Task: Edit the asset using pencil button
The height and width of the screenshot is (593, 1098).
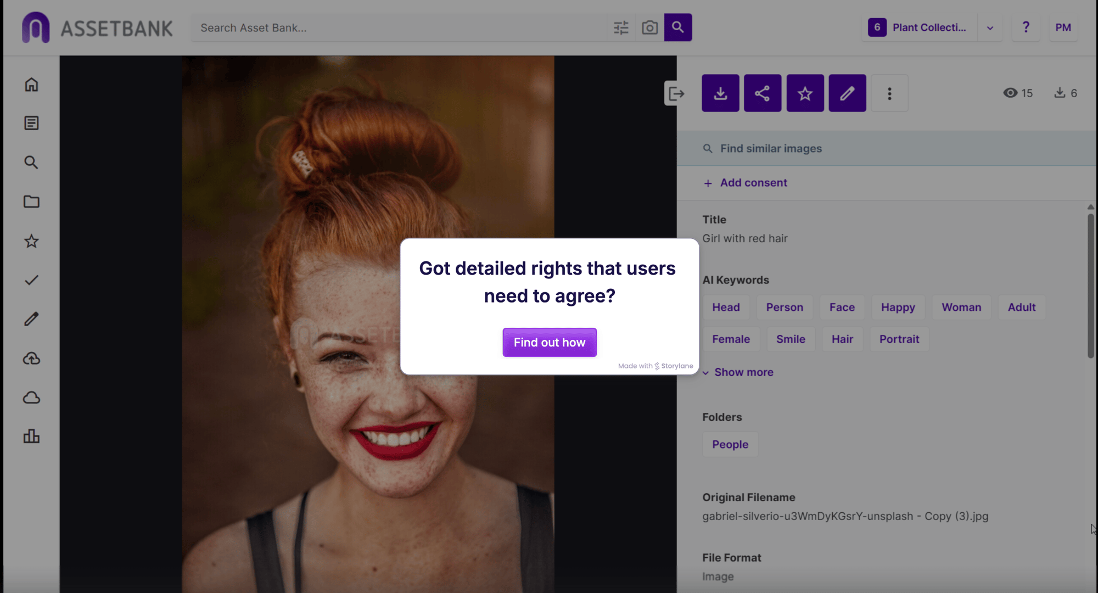Action: [847, 93]
